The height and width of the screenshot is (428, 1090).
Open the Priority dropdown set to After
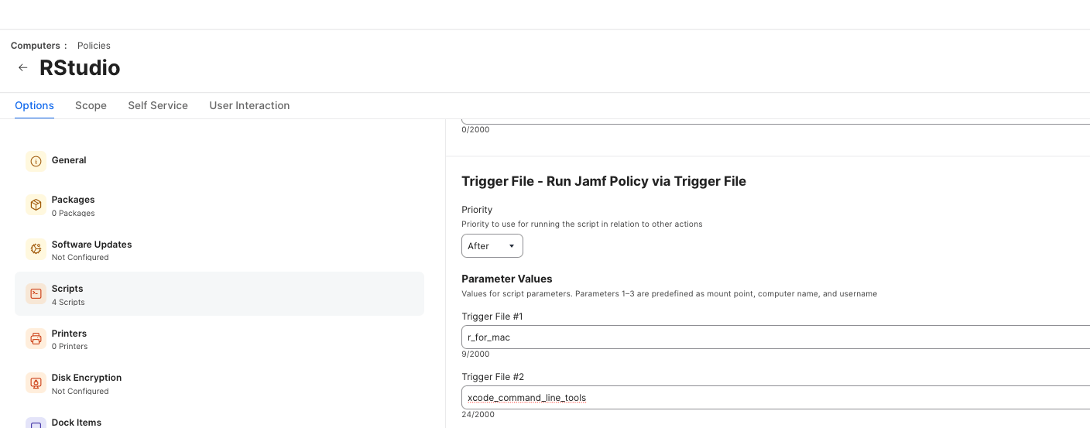point(492,245)
